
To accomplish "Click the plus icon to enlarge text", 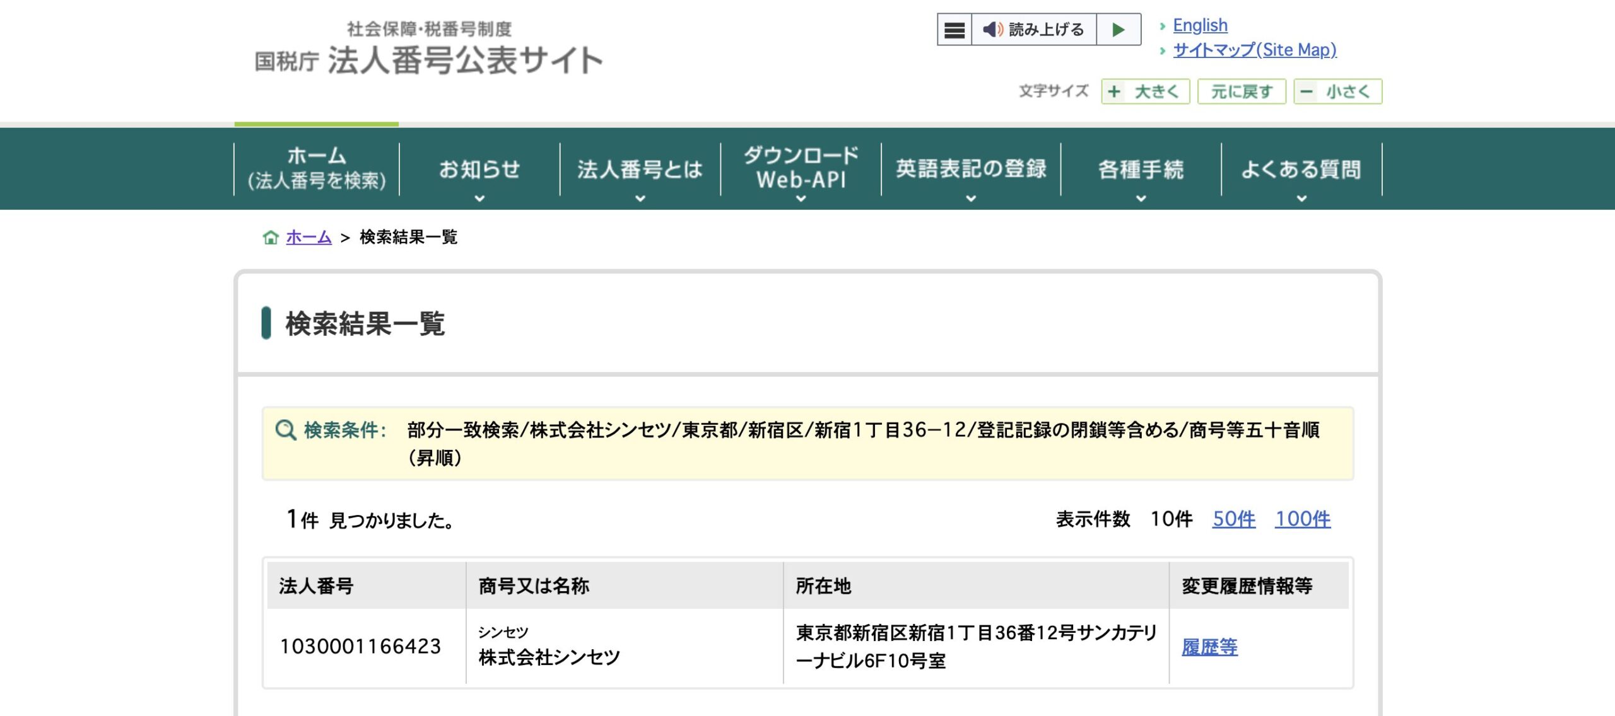I will pos(1114,91).
